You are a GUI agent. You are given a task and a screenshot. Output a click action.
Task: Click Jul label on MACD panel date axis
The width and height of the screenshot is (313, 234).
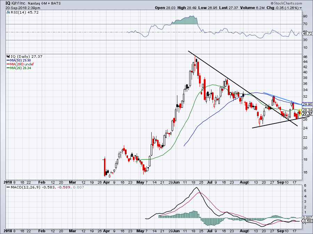209,231
